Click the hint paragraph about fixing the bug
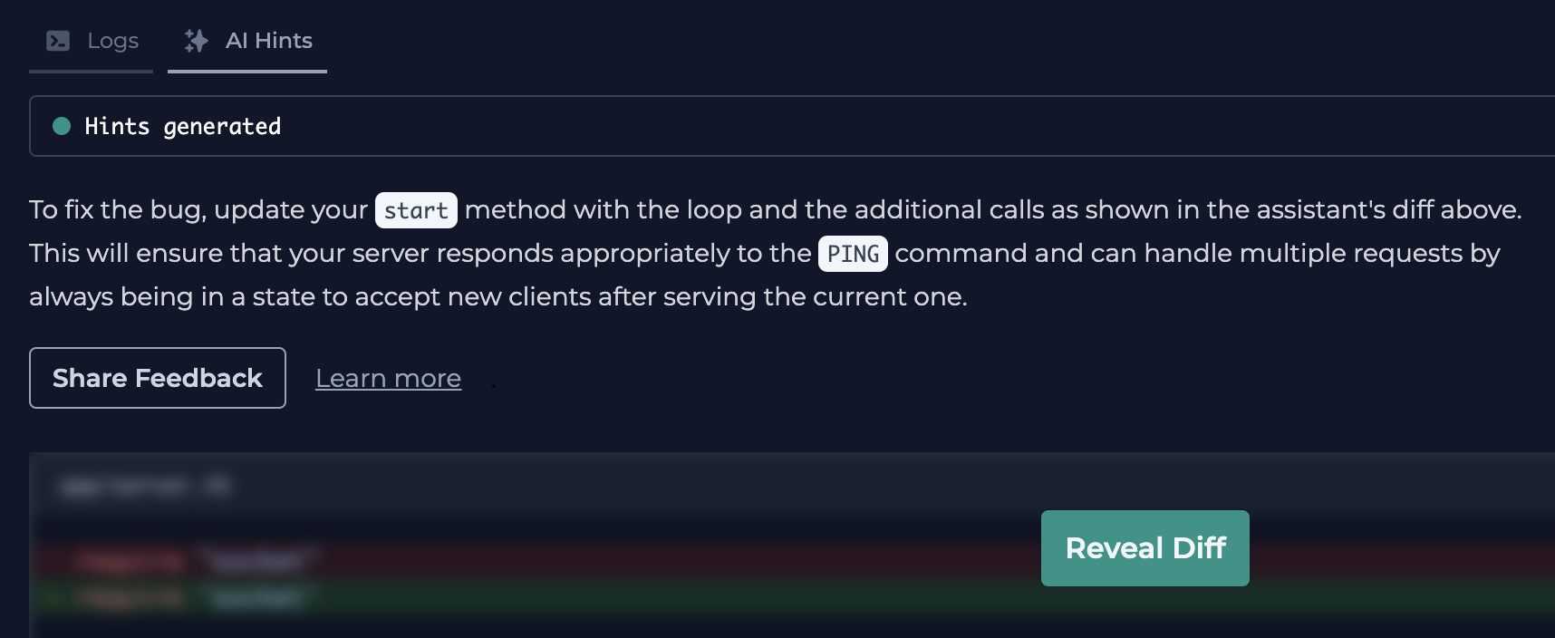The width and height of the screenshot is (1555, 638). coord(776,253)
